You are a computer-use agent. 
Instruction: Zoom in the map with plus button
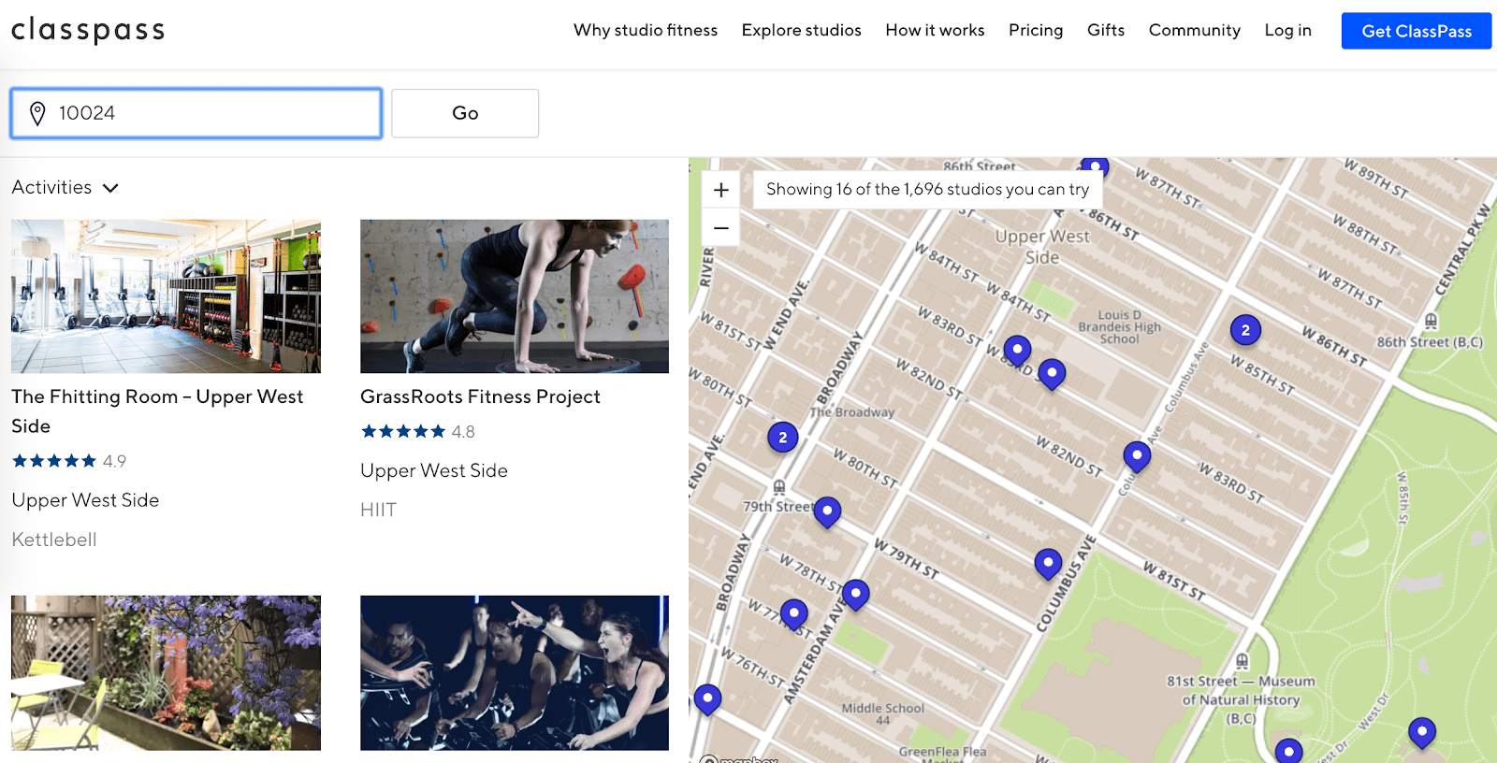[721, 190]
